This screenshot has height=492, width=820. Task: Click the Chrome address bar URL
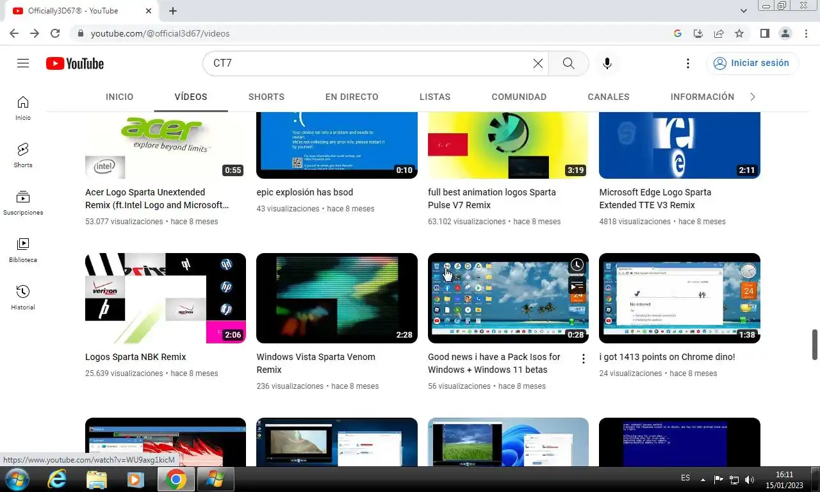(160, 33)
